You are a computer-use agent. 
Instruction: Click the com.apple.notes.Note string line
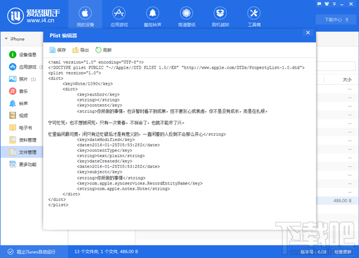123,189
